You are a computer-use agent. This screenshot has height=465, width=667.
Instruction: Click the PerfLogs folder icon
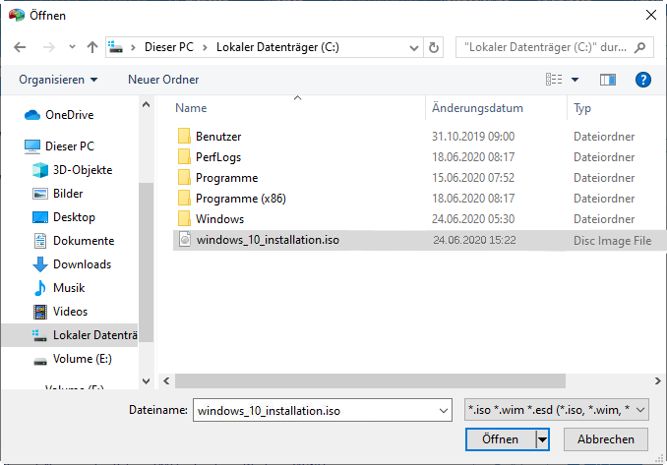184,157
